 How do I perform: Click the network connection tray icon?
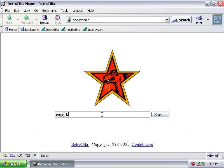click(198, 164)
